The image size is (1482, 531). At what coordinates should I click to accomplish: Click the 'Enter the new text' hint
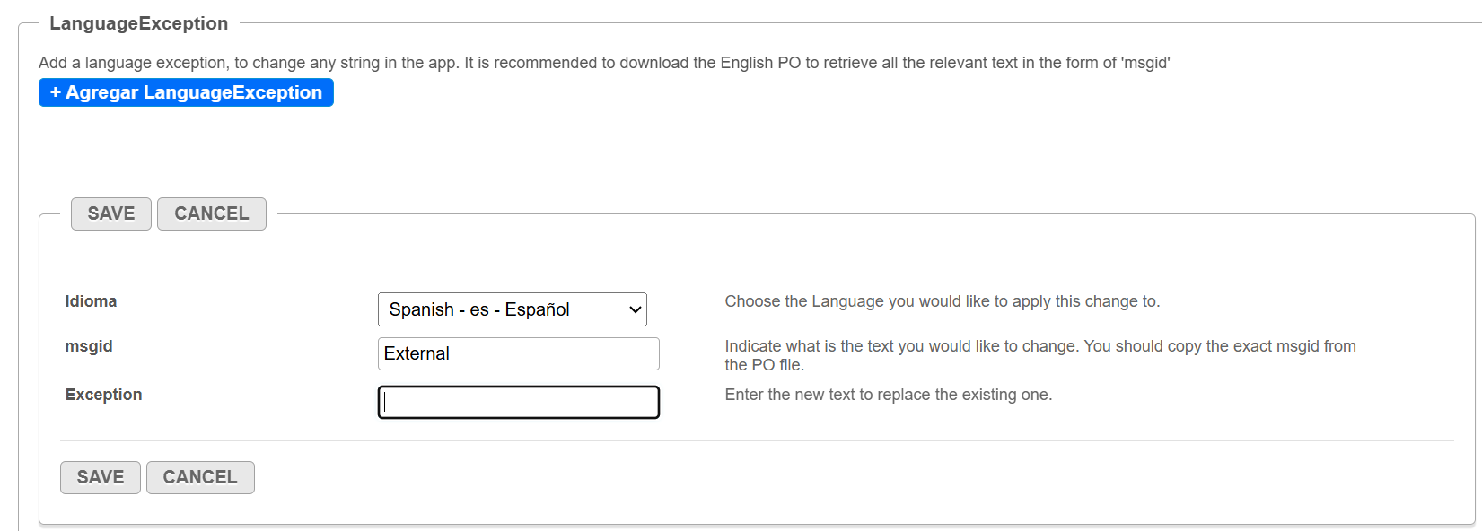pos(889,395)
